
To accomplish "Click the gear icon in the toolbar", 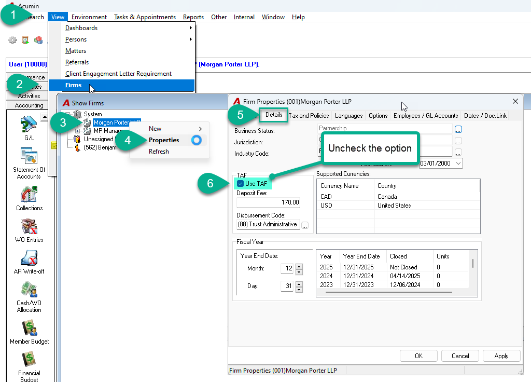I will pyautogui.click(x=12, y=40).
